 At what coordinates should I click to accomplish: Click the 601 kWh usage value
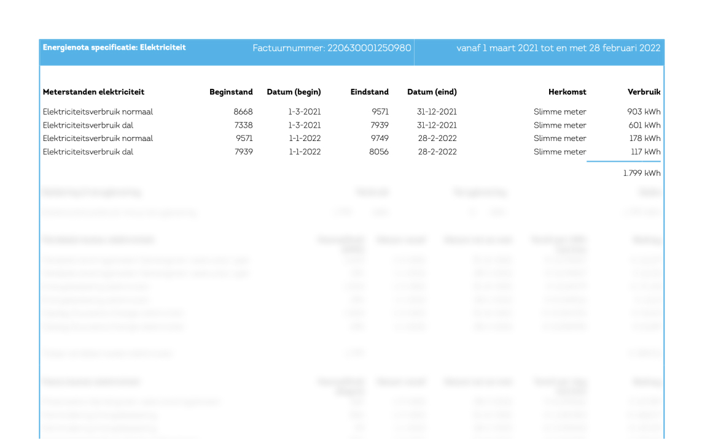644,125
